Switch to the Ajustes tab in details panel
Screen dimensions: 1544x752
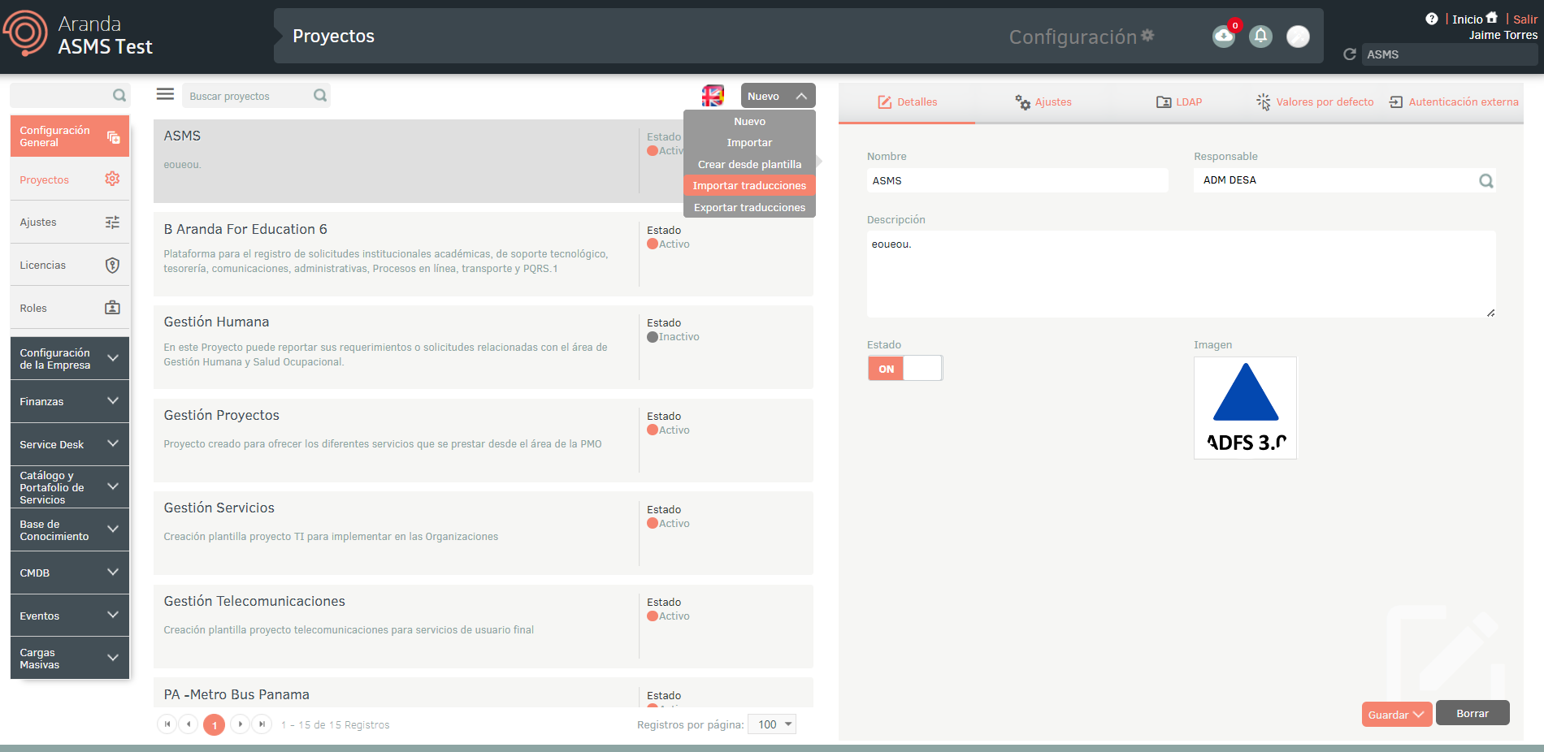tap(1043, 102)
